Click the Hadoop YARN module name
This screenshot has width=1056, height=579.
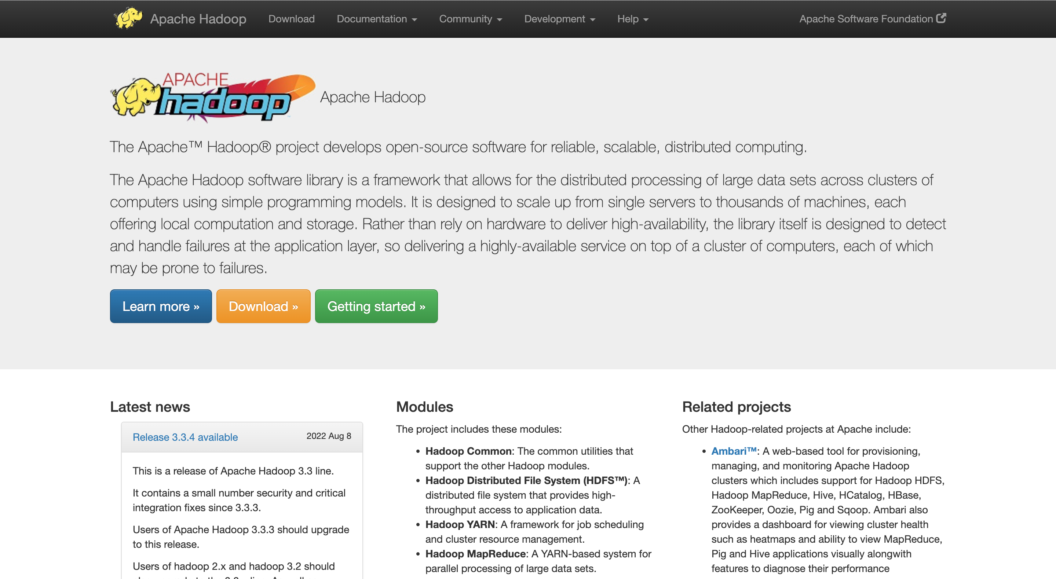(460, 524)
